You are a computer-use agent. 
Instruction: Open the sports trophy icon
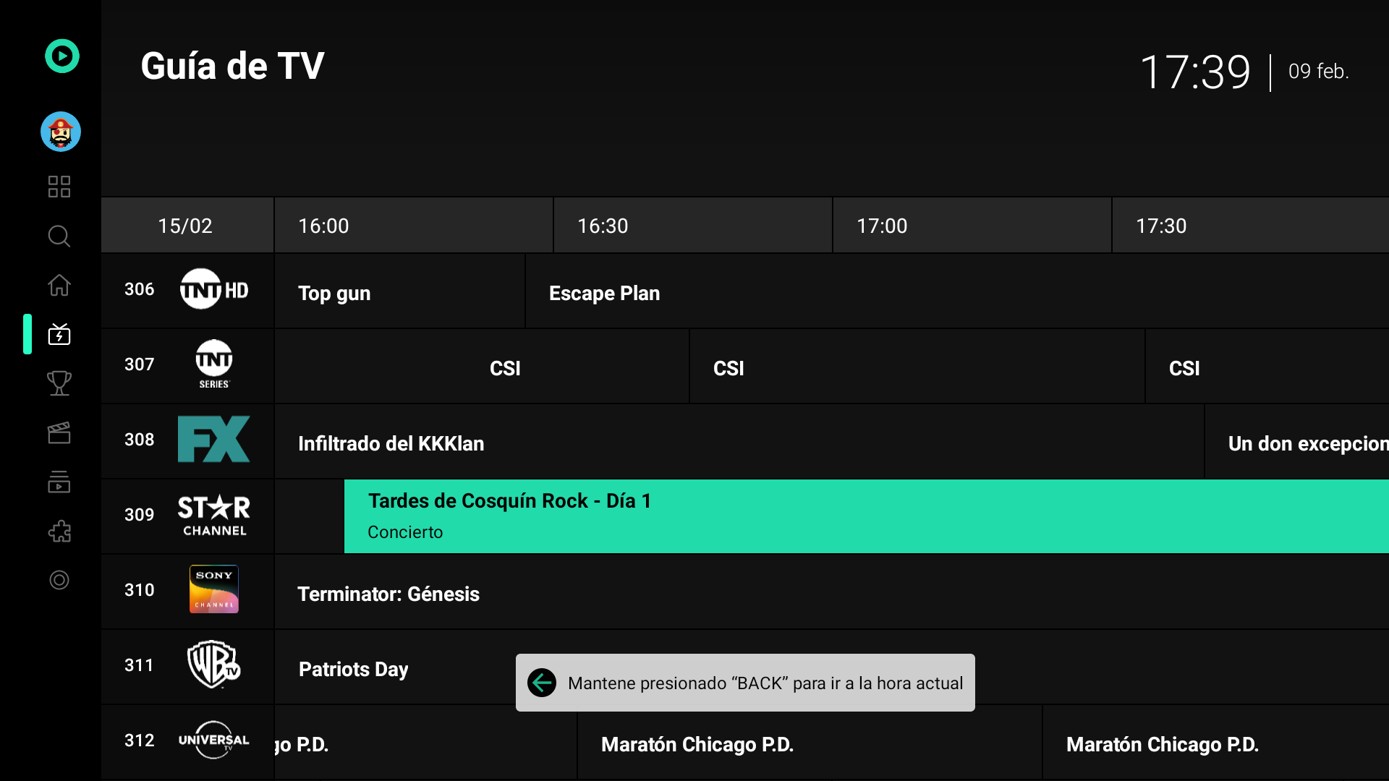(x=59, y=383)
